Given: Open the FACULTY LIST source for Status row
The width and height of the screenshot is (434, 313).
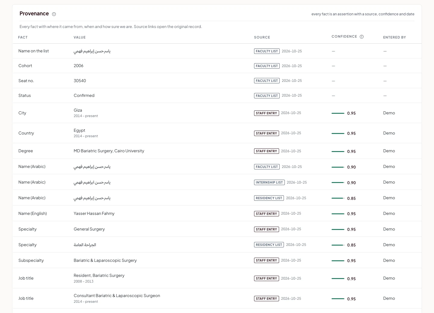Looking at the screenshot, I should pos(267,96).
